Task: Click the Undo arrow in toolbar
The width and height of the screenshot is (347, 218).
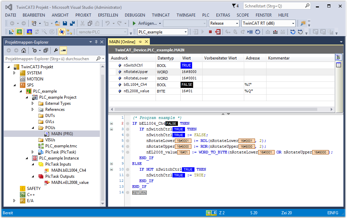Action: [x=107, y=23]
